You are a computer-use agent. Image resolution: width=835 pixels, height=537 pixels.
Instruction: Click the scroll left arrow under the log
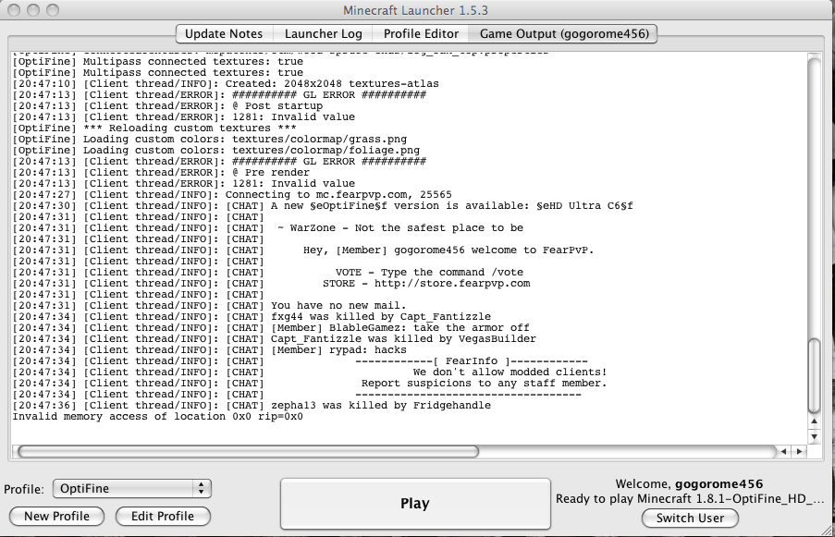click(782, 451)
